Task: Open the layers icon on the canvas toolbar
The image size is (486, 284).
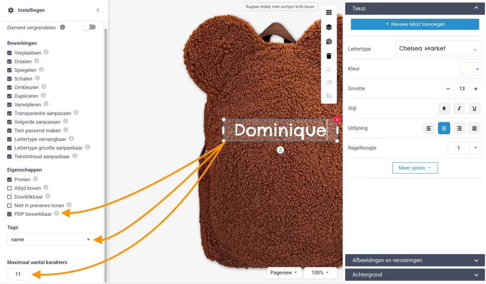Action: pos(329,27)
